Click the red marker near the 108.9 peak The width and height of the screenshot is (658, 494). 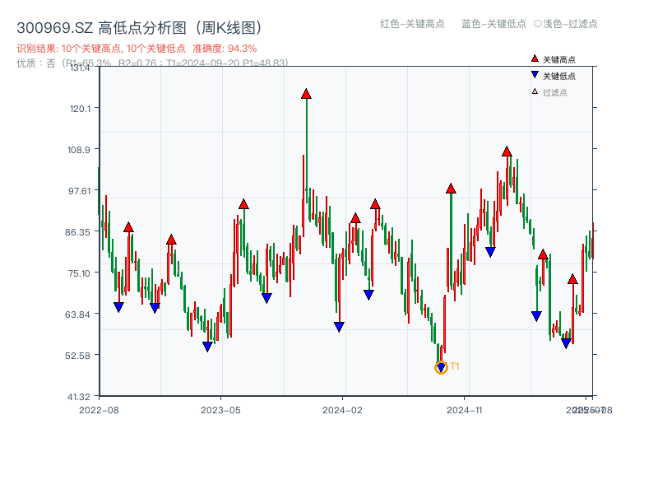505,151
